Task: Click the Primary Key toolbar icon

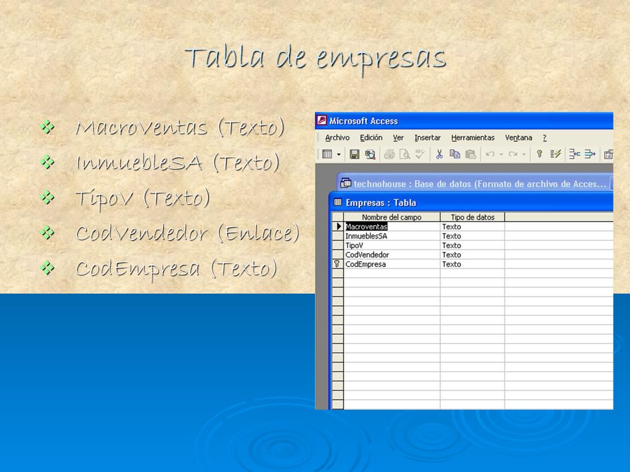Action: (x=540, y=154)
